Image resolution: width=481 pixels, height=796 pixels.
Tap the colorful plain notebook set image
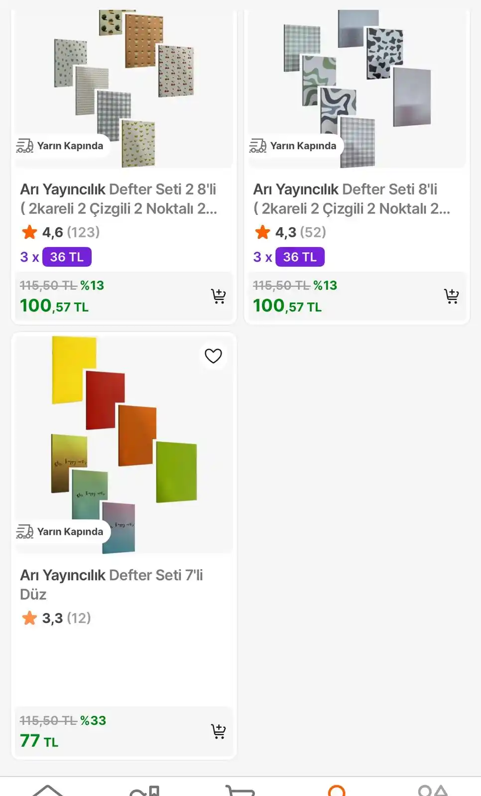(124, 443)
